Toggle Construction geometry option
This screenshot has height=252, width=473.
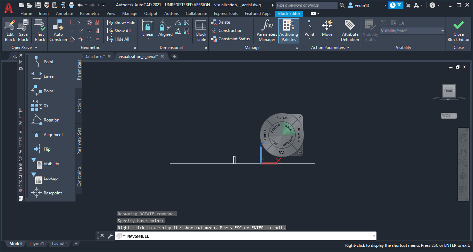[227, 31]
